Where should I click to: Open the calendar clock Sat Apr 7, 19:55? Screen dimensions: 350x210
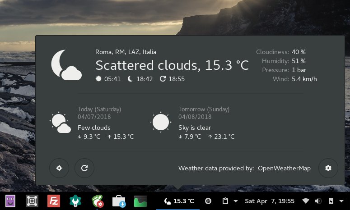pos(270,201)
